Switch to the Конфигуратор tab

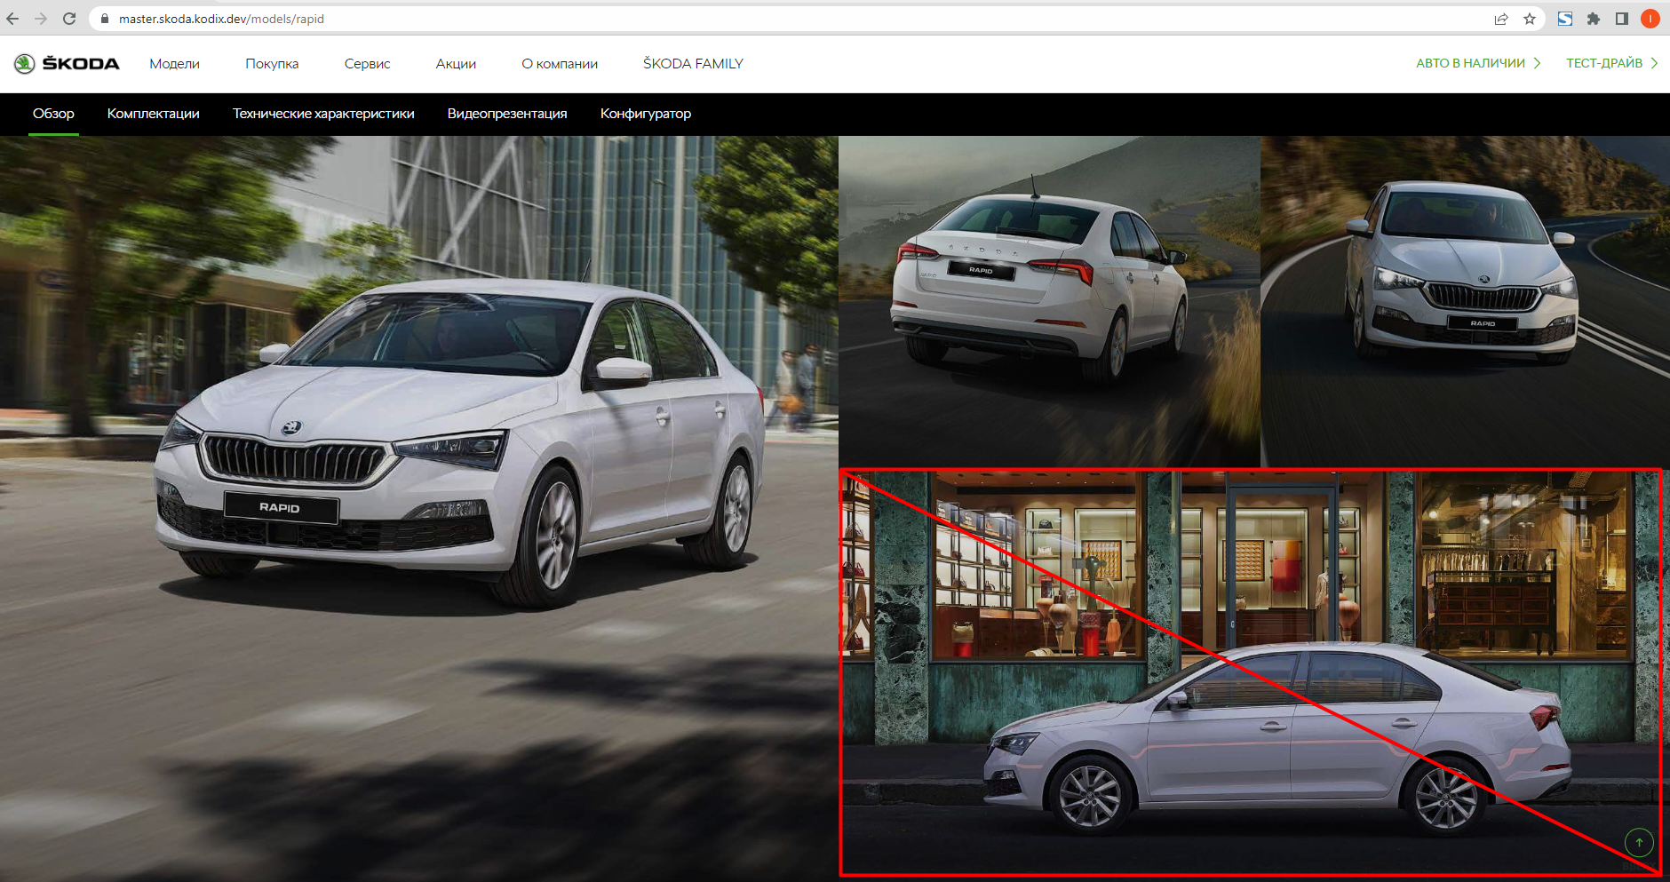pos(646,114)
